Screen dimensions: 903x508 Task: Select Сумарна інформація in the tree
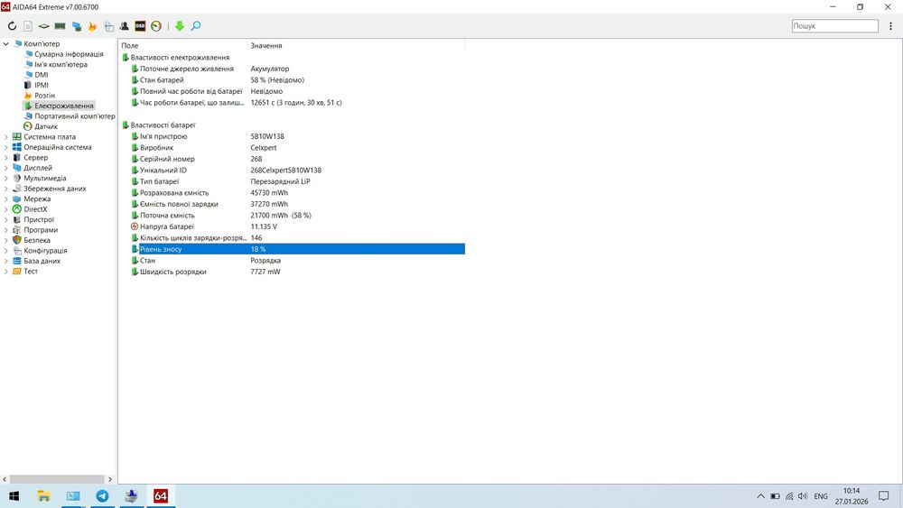pos(69,54)
